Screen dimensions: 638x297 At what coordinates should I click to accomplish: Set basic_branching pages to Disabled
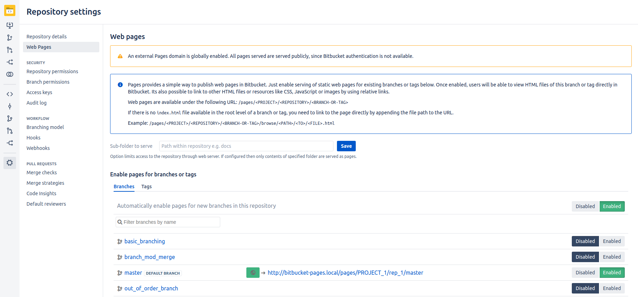[585, 241]
